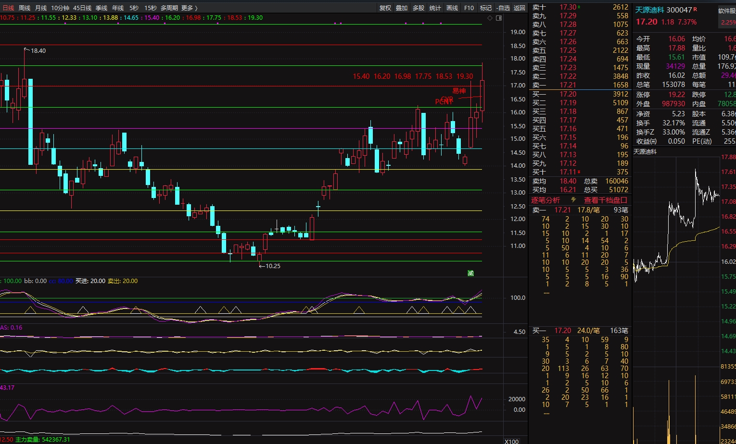The image size is (736, 444).
Task: Click the 天源迪科 stock name header
Action: [x=650, y=10]
